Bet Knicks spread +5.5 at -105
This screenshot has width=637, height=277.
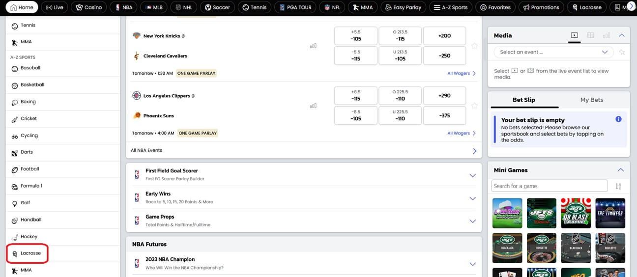356,35
